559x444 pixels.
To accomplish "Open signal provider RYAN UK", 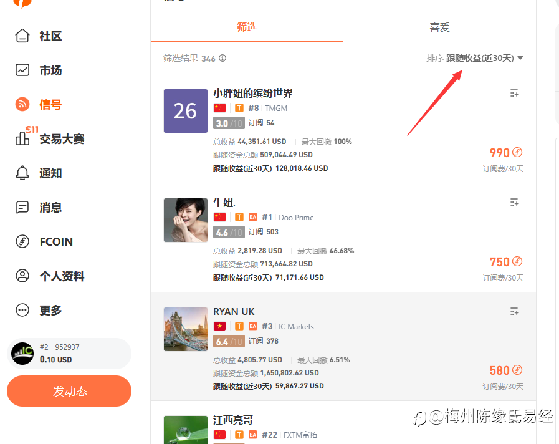I will [234, 311].
